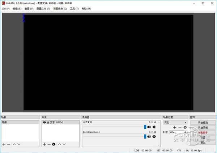Click the duration spinner arrows for 时长
217x153 pixels.
pyautogui.click(x=186, y=132)
